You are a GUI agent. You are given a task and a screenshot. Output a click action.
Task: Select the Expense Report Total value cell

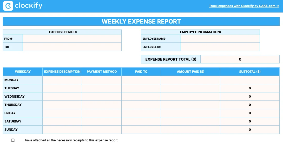pos(240,59)
